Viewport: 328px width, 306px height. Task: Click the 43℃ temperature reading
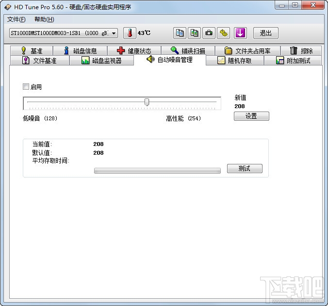pyautogui.click(x=144, y=33)
